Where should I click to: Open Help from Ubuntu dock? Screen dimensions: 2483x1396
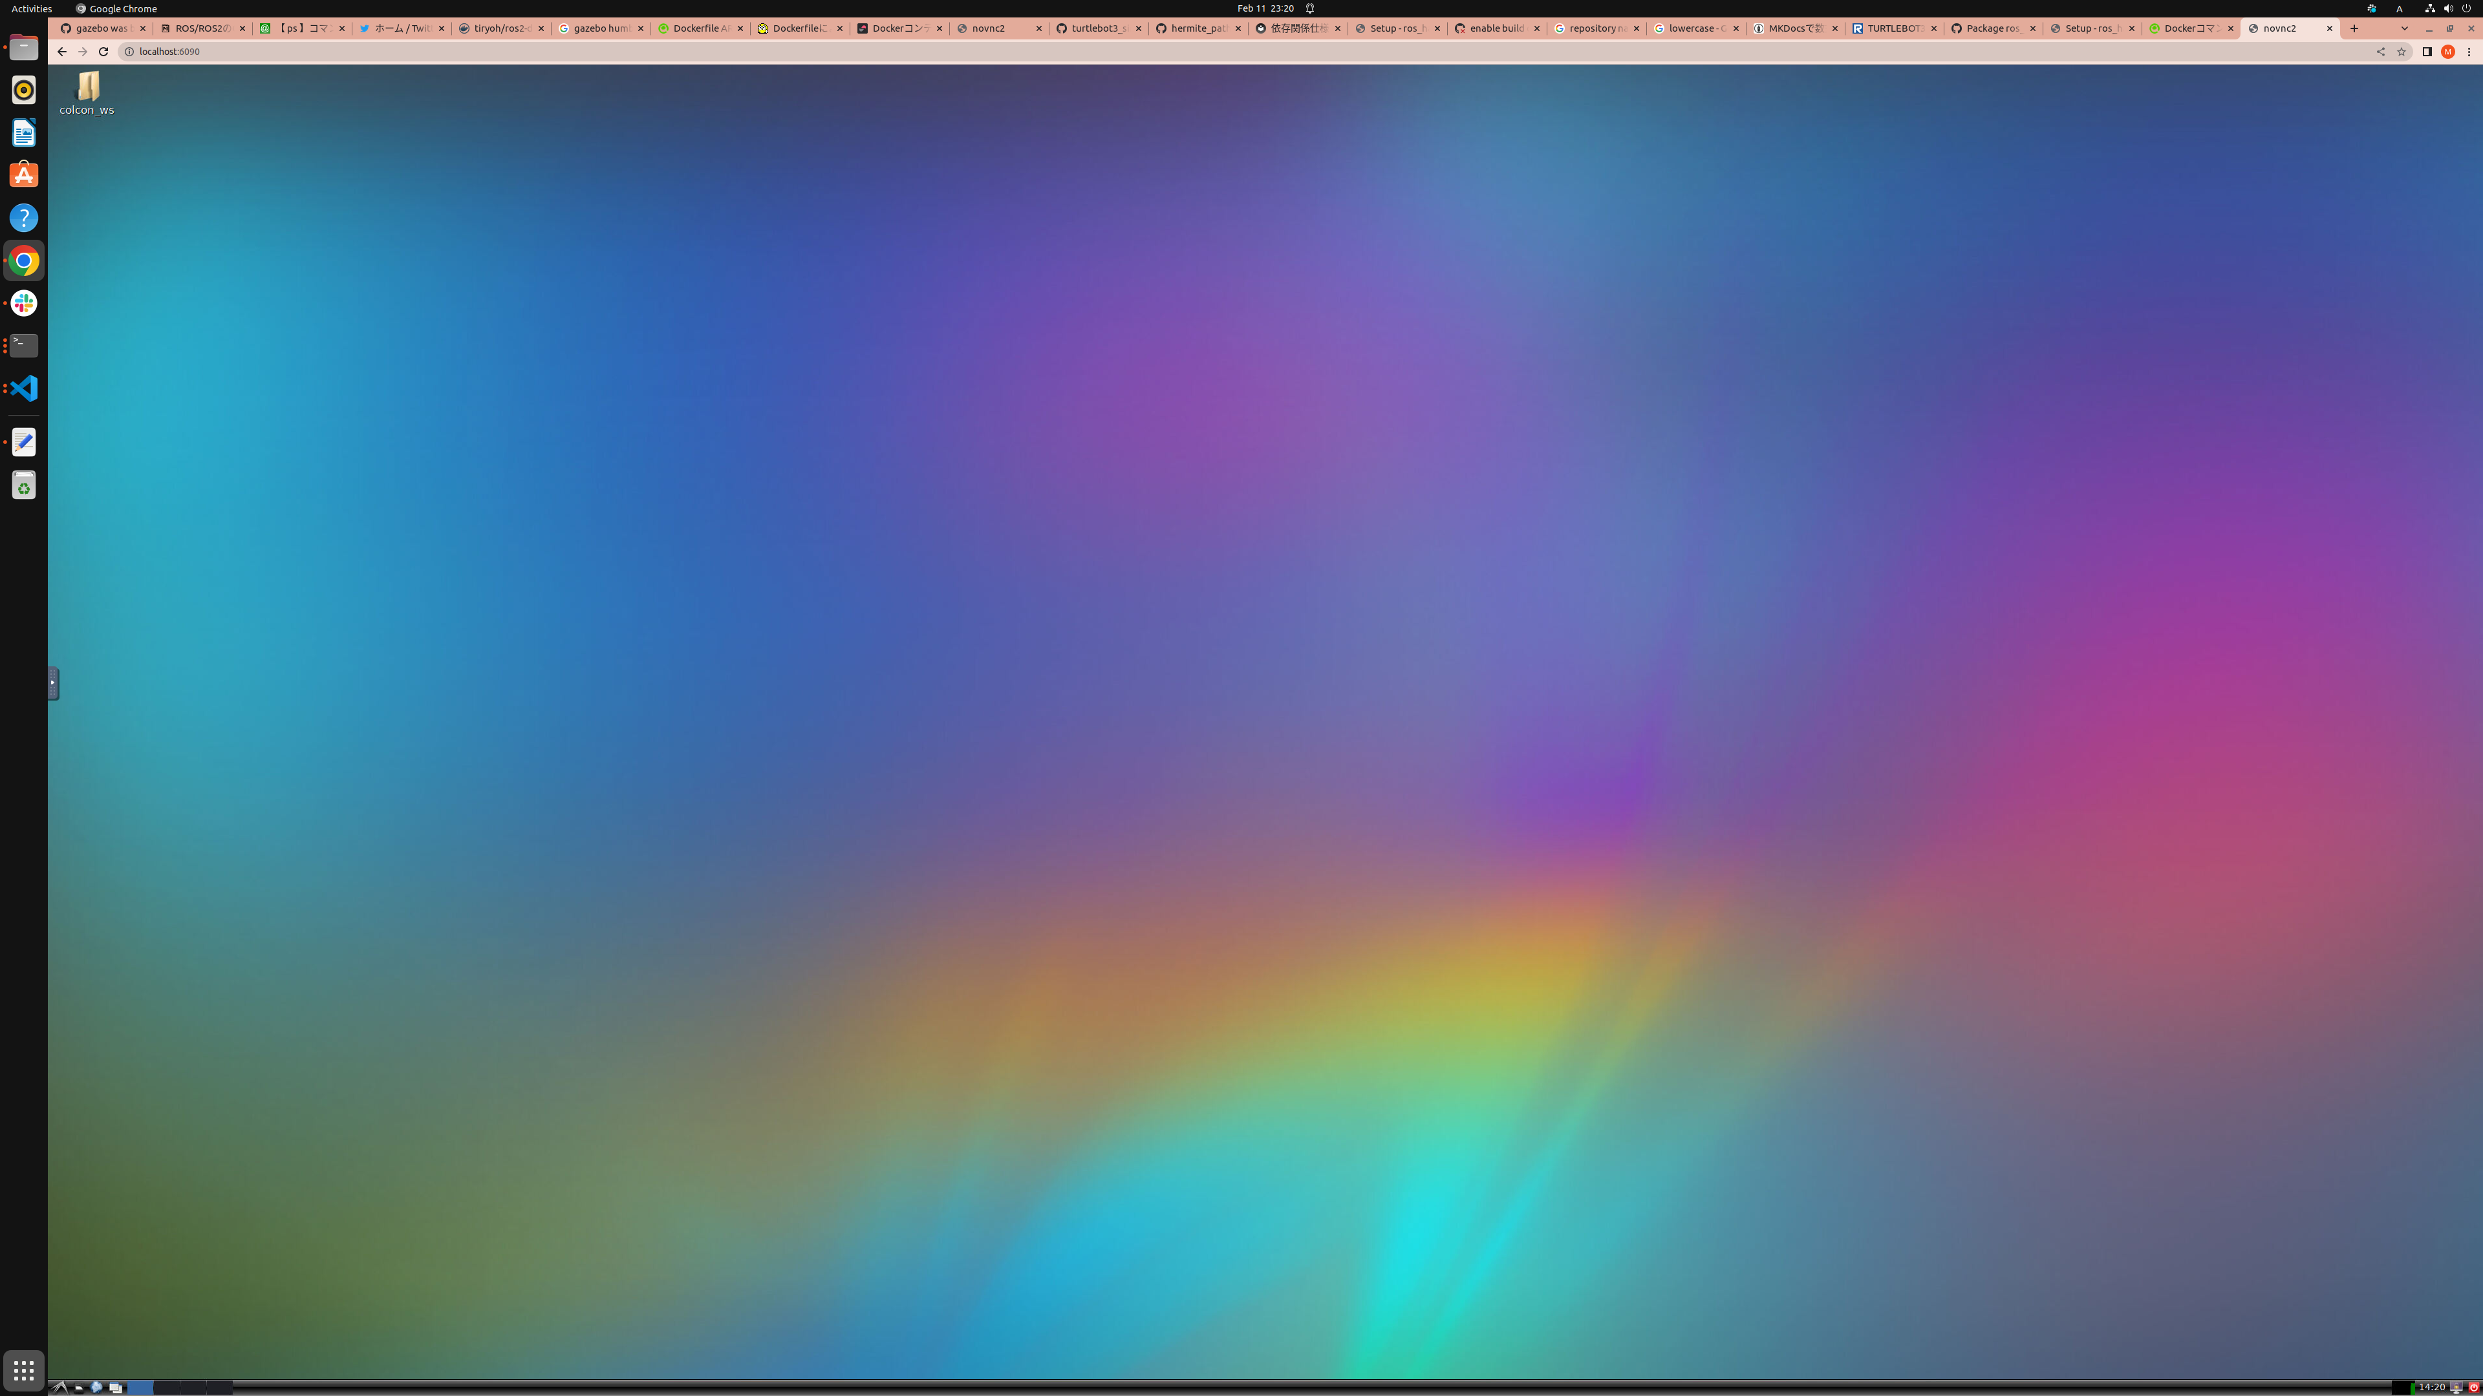pos(24,218)
